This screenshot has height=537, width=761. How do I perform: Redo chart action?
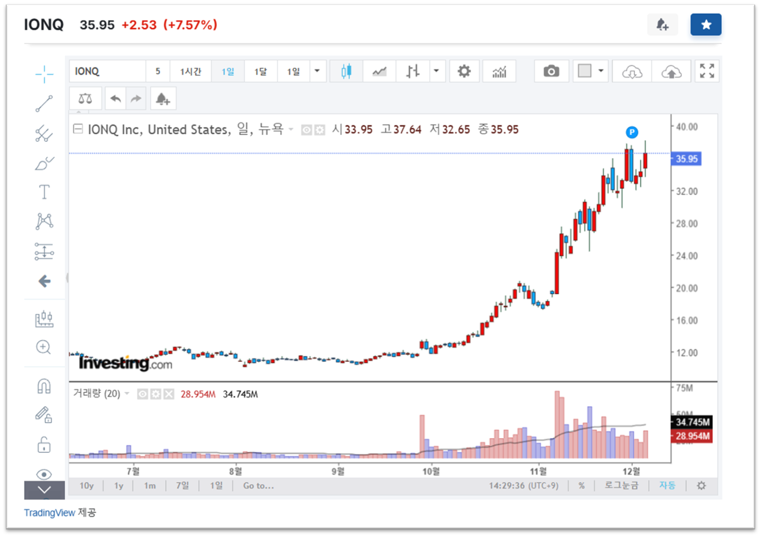click(x=136, y=99)
